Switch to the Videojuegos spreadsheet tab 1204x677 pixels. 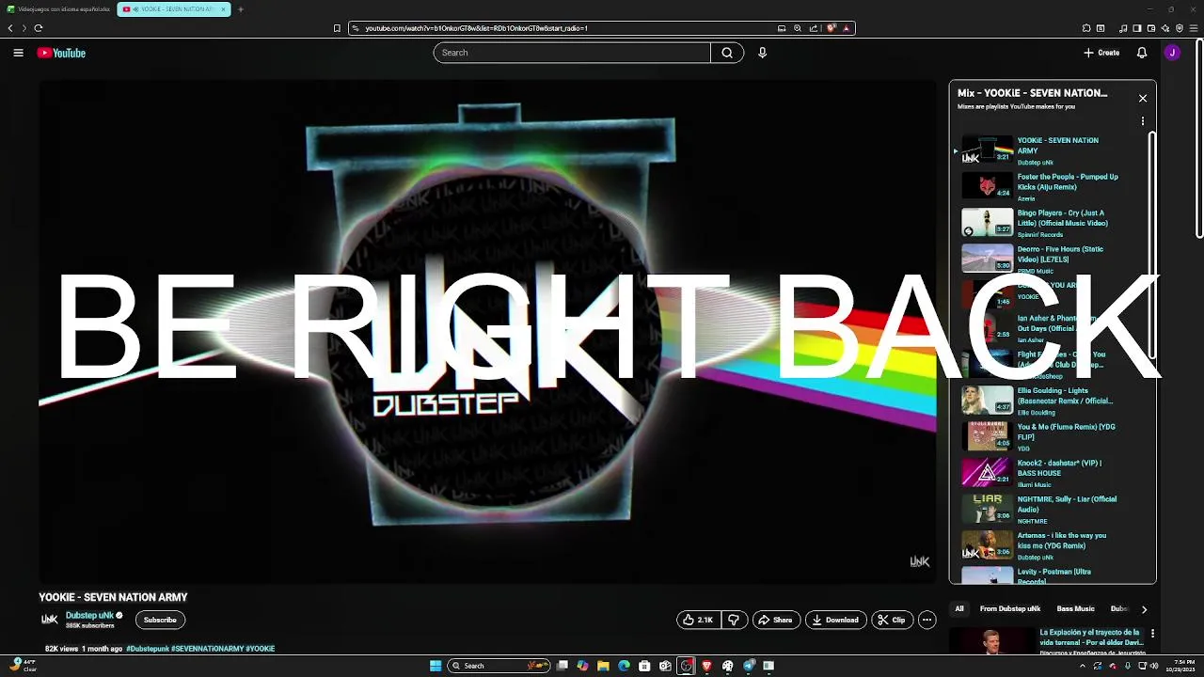tap(58, 9)
